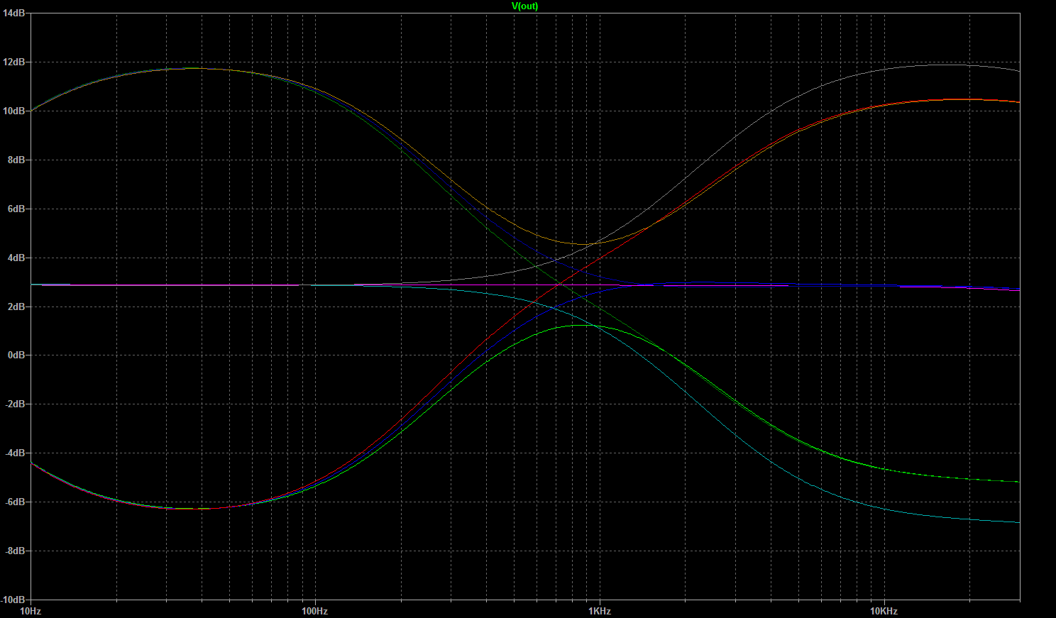
Task: Click the 6dB axis label
Action: coord(16,209)
